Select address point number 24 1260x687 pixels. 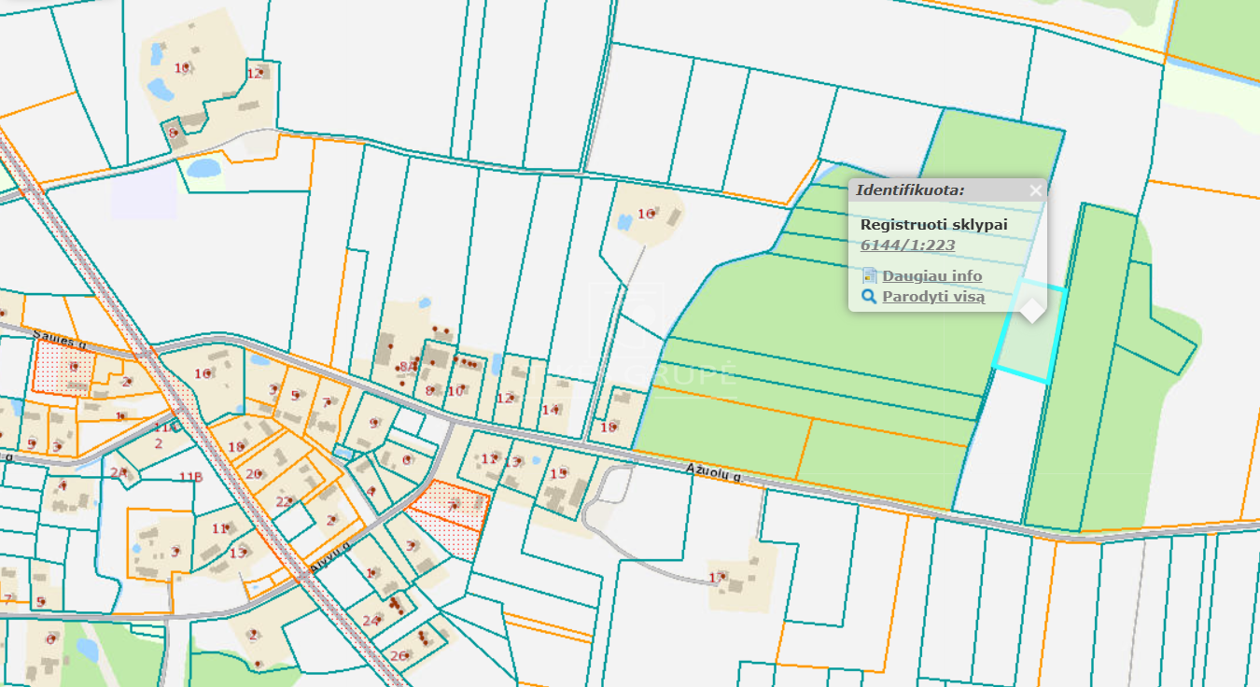click(371, 621)
